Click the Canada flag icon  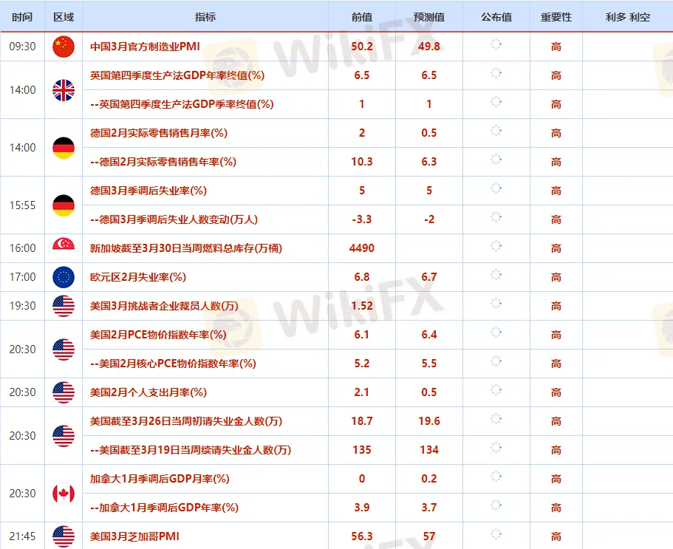(x=64, y=494)
